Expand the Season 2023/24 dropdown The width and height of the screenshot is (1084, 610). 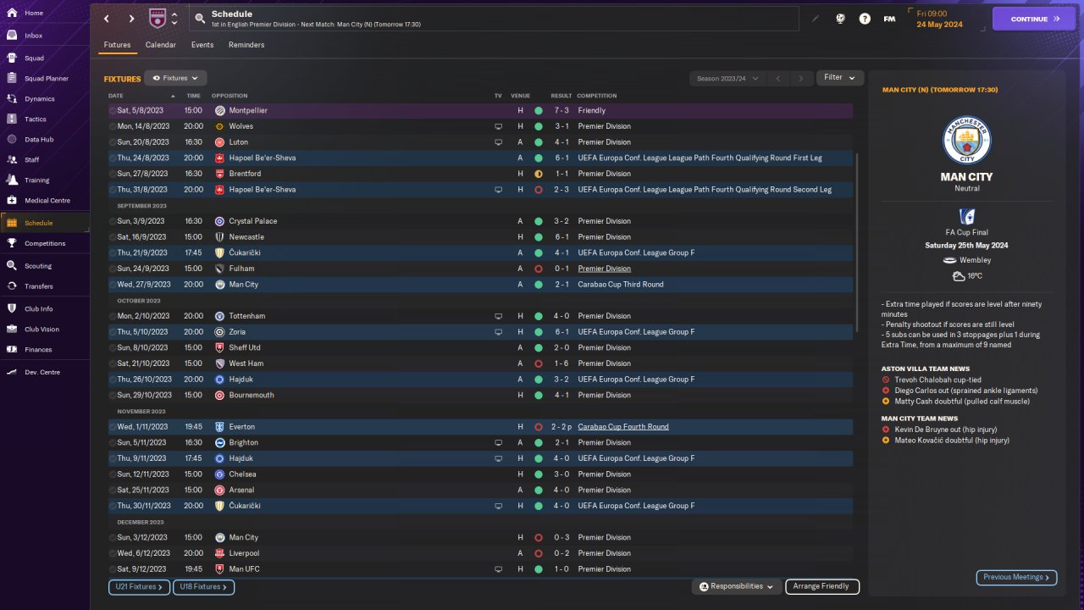(727, 78)
